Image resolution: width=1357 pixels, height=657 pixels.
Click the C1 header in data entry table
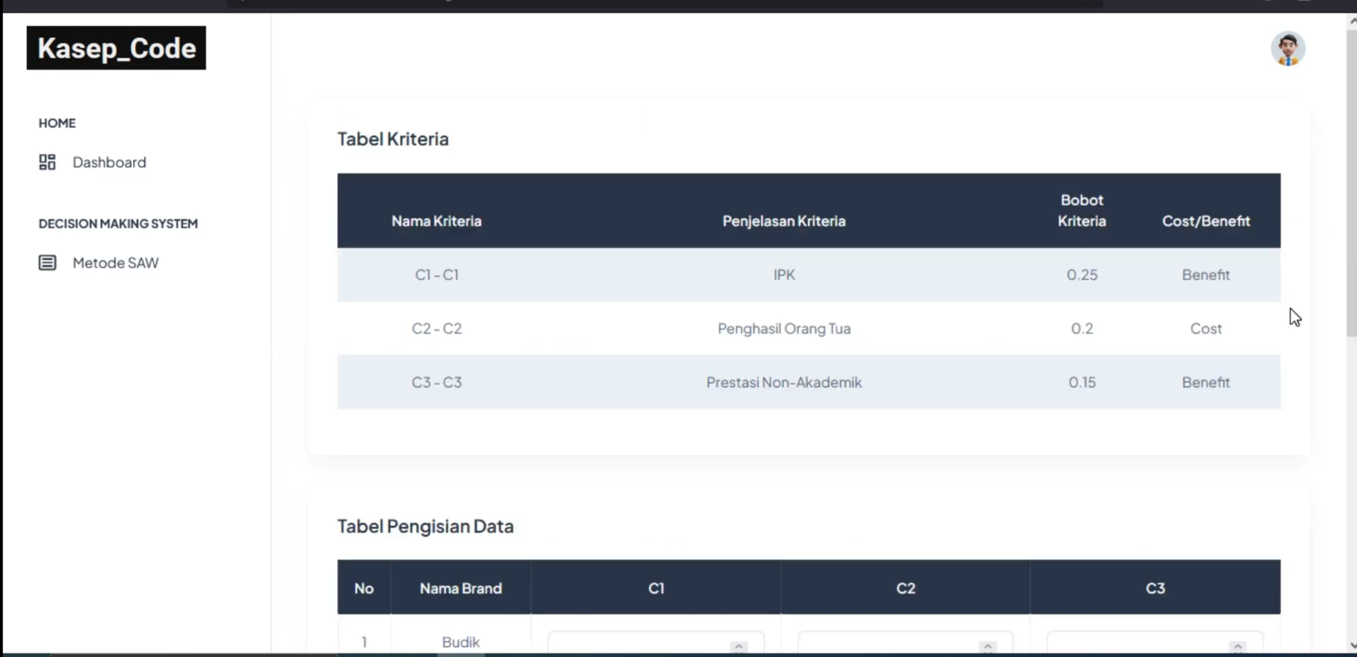[656, 588]
